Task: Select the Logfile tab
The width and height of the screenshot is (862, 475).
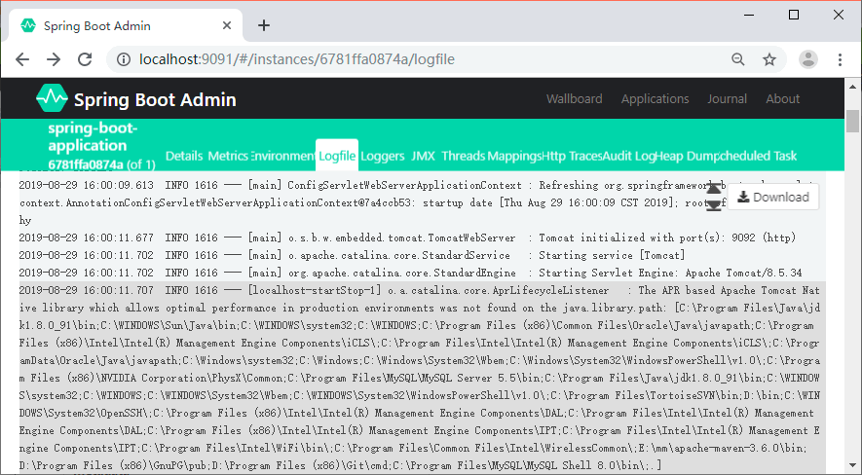Action: coord(337,156)
